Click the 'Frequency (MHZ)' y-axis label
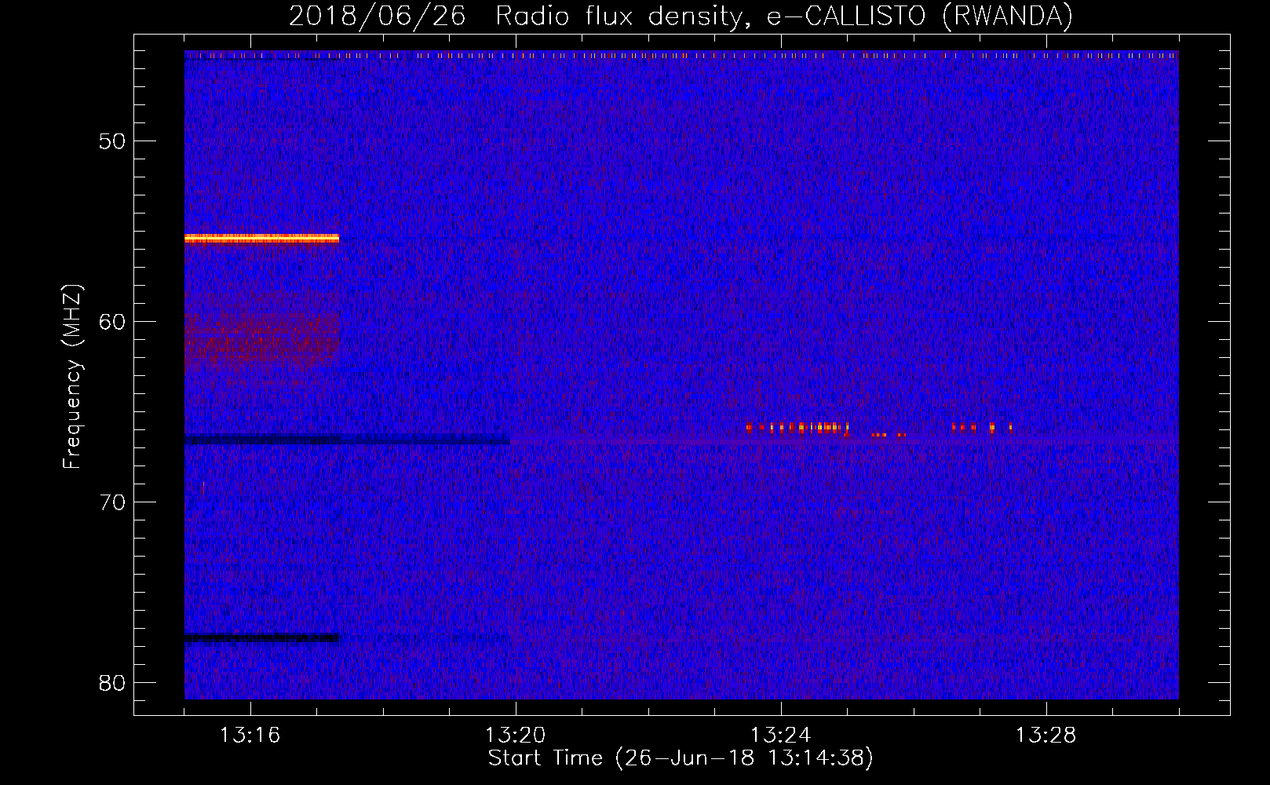Image resolution: width=1270 pixels, height=785 pixels. [x=71, y=377]
